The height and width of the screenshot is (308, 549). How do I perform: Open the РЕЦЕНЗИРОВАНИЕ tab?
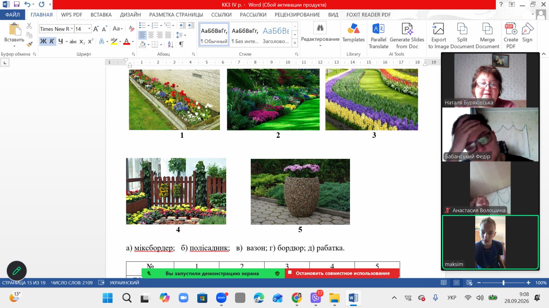coord(297,15)
